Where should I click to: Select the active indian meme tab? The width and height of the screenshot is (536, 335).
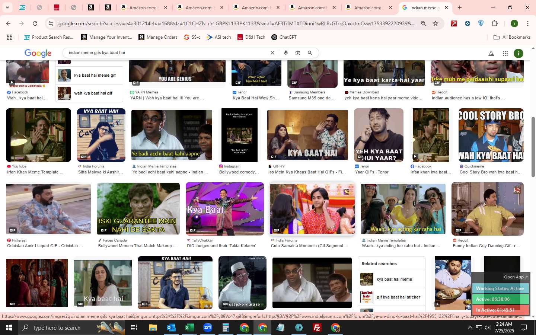tap(425, 7)
